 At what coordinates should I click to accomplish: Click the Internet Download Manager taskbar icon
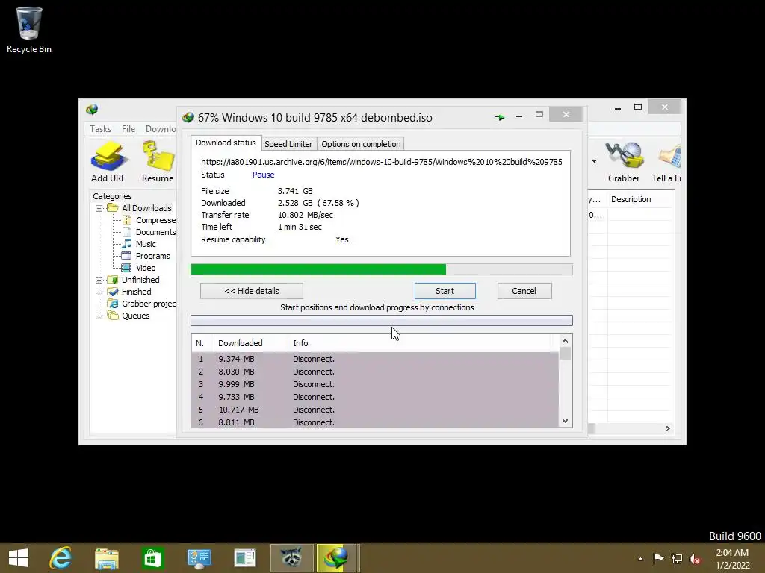(337, 558)
